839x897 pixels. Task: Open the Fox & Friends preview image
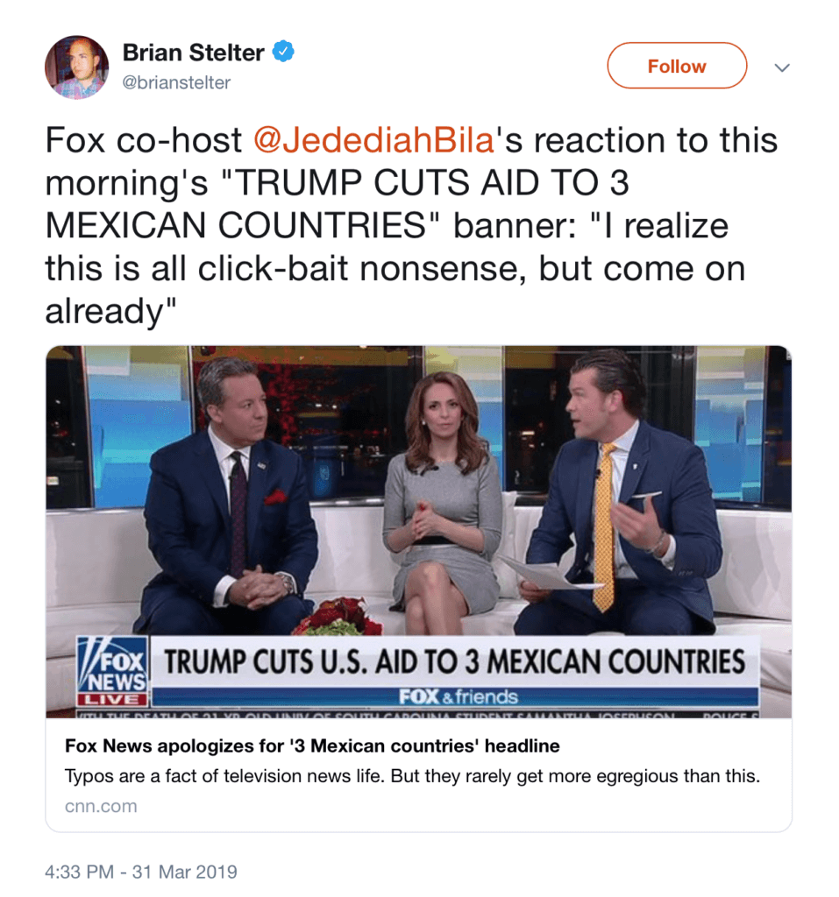(x=419, y=532)
